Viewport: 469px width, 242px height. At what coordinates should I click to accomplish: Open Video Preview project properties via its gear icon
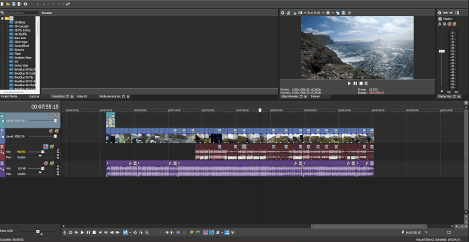pos(283,13)
